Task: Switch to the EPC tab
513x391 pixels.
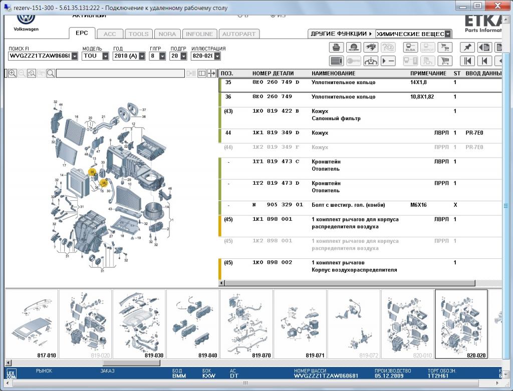Action: coord(82,33)
